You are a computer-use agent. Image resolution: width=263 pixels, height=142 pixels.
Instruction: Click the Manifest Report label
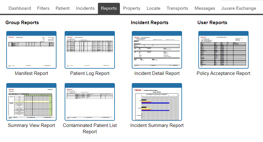pyautogui.click(x=31, y=73)
